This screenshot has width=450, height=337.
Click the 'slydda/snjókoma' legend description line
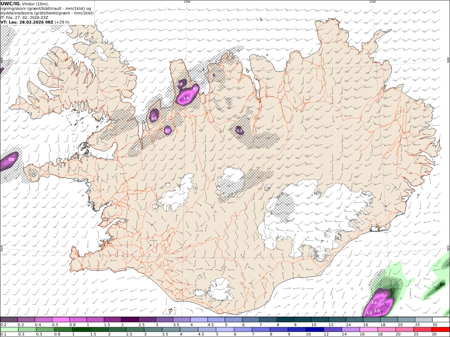[x=47, y=13]
